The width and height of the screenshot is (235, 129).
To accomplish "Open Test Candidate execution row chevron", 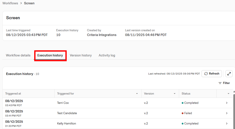I will (227, 113).
